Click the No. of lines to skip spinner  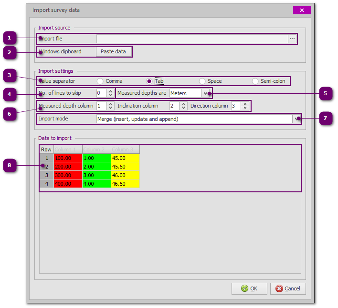(x=111, y=93)
